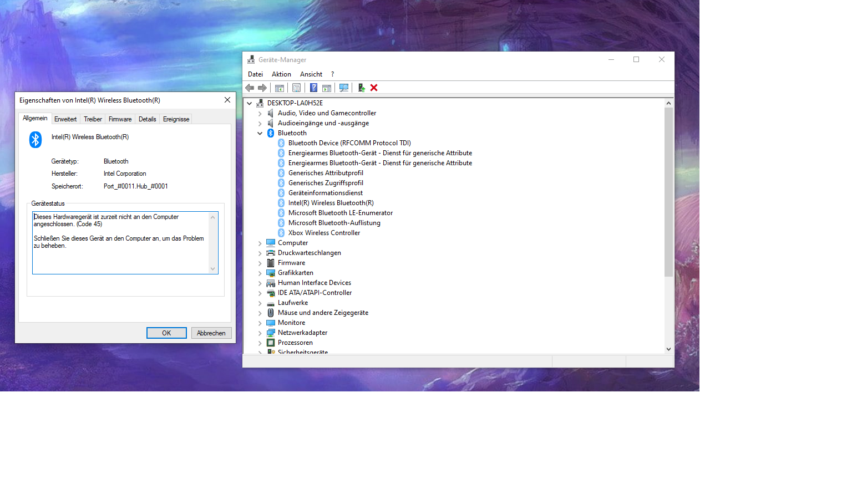Screen dimensions: 852x479
Task: Select Microsoft Bluetooth-Auflistung
Action: [x=334, y=223]
